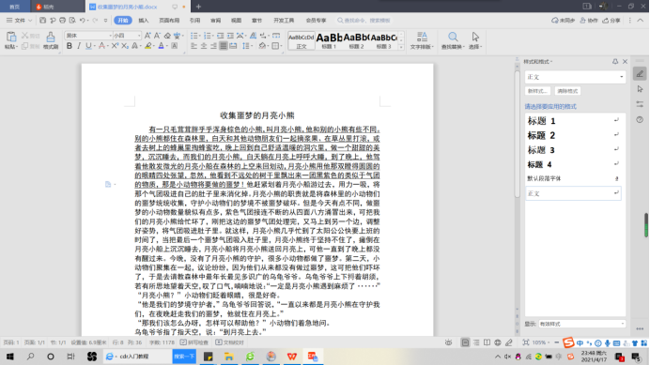The image size is (650, 365).
Task: Click the Underline icon
Action: click(x=88, y=46)
